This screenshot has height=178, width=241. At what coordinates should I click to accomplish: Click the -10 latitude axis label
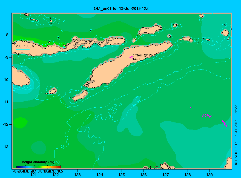(5, 80)
